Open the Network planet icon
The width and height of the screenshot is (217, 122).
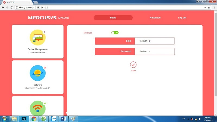pyautogui.click(x=38, y=73)
